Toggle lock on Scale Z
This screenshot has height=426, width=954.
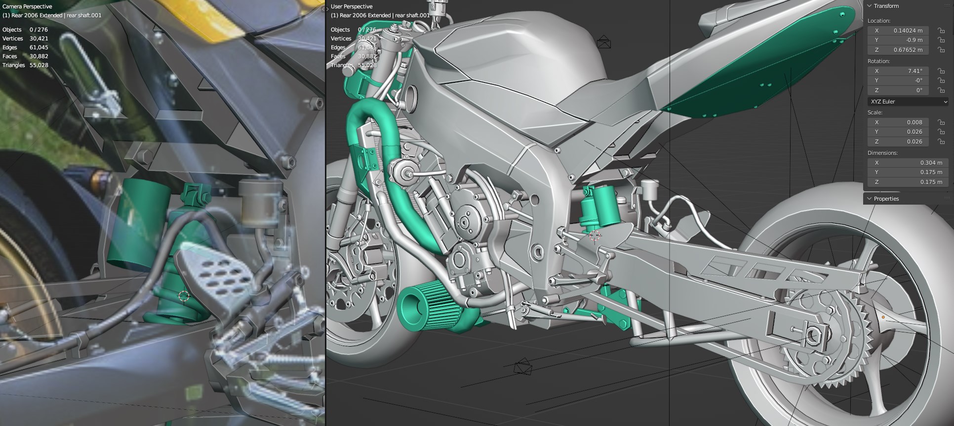[941, 142]
